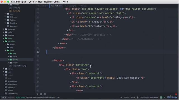Screen dimensions: 179x100
Task: Expand the Requests folder
Action: (8, 5)
